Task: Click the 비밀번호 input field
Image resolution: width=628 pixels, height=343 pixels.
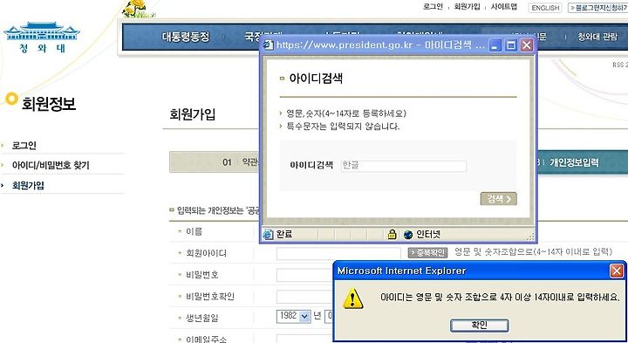Action: (304, 275)
